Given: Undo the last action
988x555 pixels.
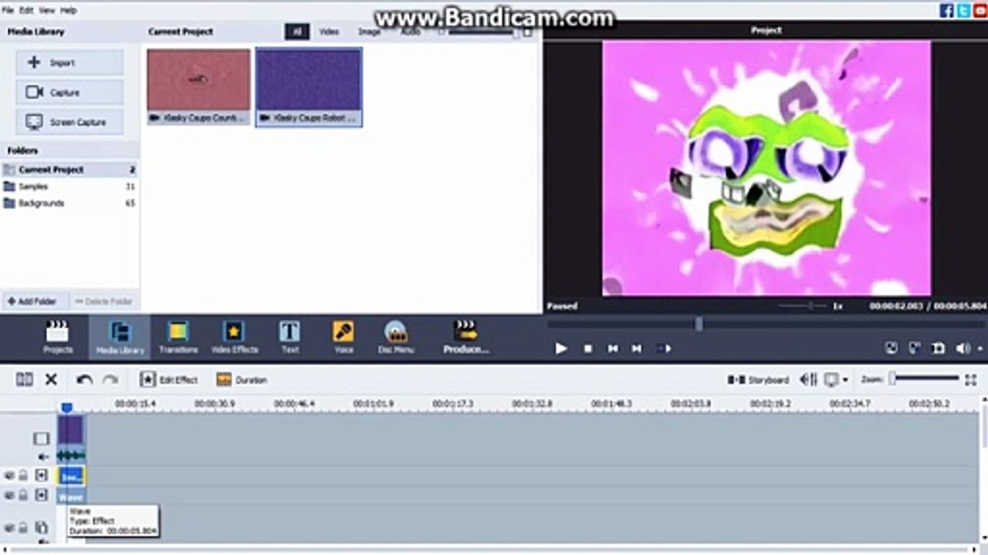Looking at the screenshot, I should (x=84, y=379).
